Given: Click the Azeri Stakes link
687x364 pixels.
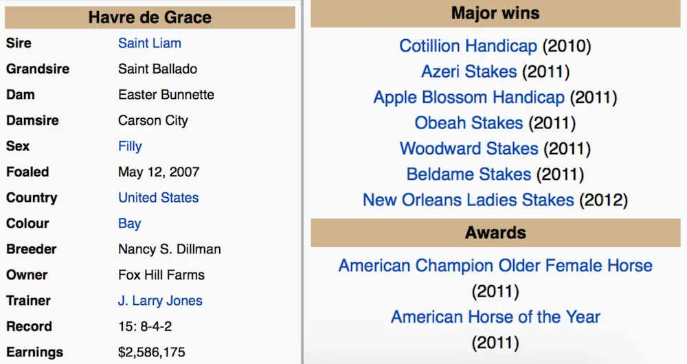Looking at the screenshot, I should pyautogui.click(x=469, y=71).
